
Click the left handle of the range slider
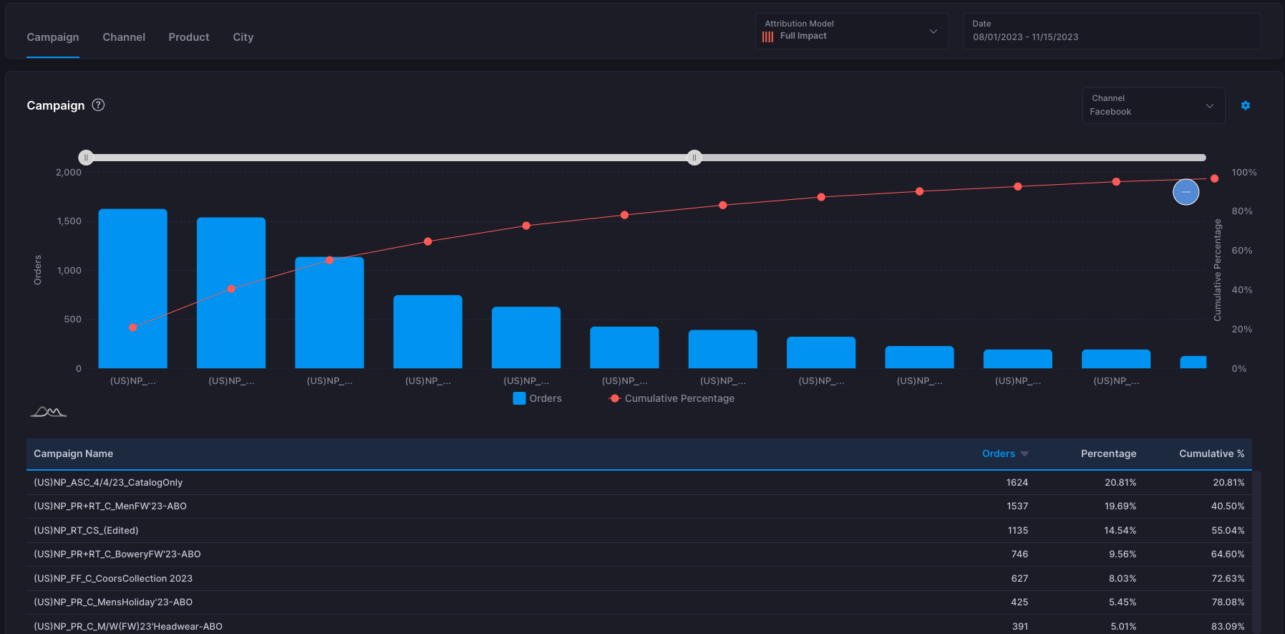[x=86, y=158]
